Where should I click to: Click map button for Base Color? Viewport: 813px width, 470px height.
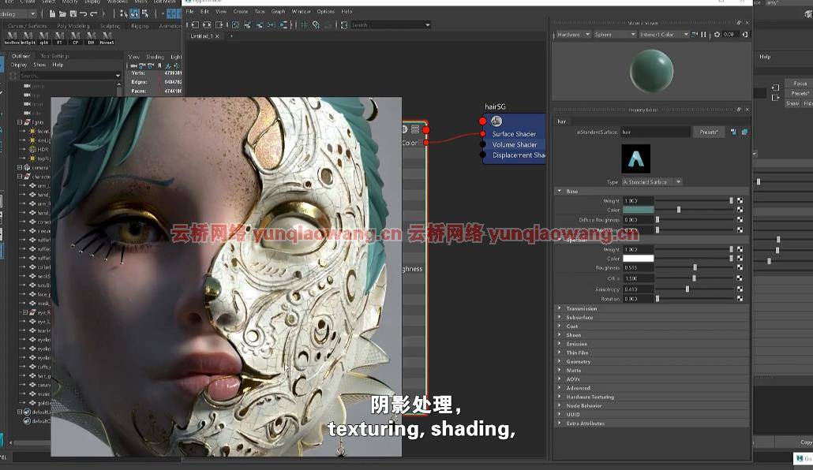pyautogui.click(x=740, y=210)
